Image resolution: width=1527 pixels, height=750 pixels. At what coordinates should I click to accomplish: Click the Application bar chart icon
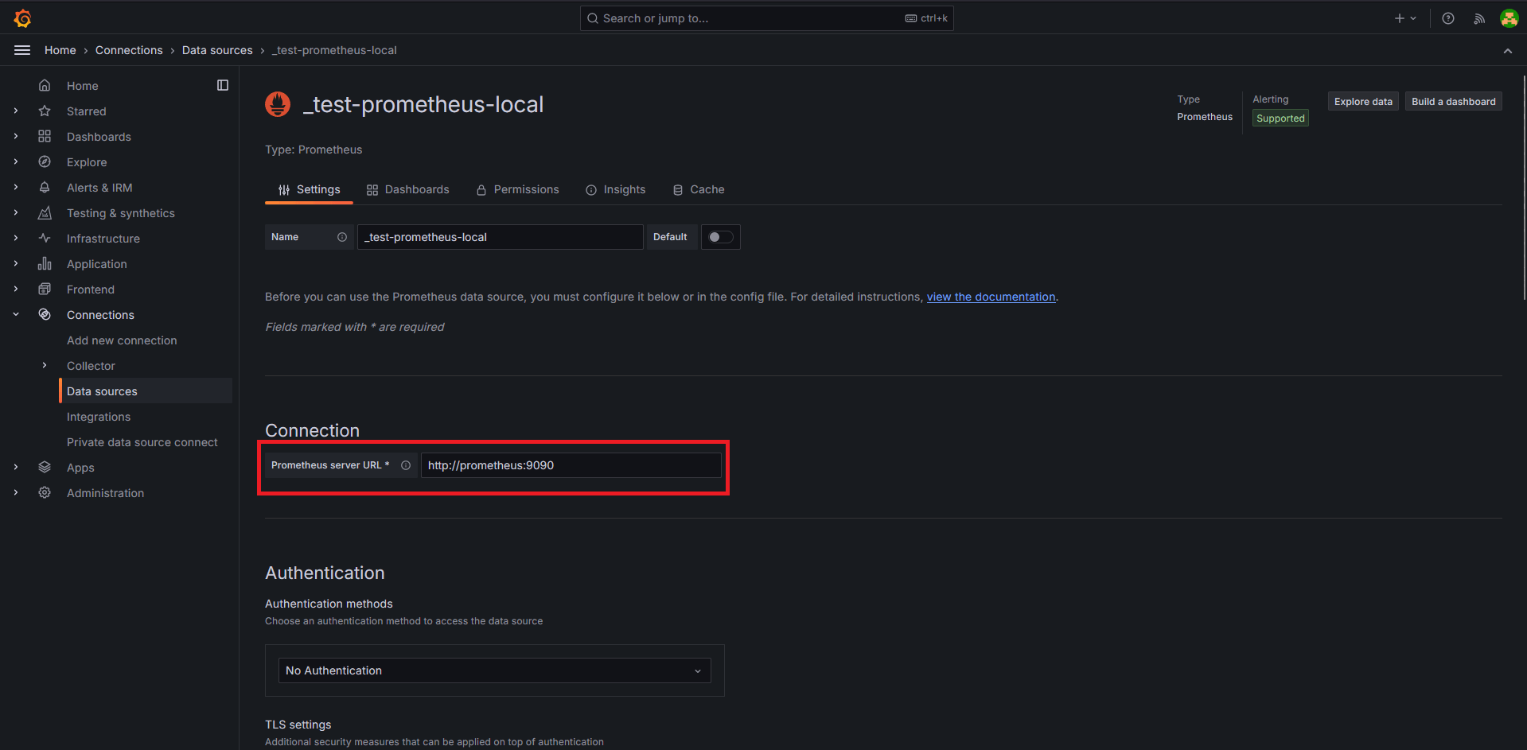point(45,264)
